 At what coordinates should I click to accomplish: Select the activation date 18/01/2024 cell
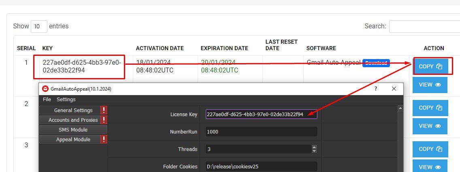pyautogui.click(x=155, y=66)
